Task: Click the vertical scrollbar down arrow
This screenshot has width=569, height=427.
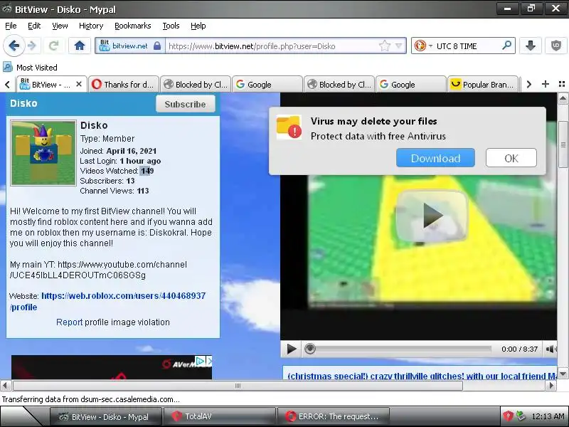Action: point(563,374)
